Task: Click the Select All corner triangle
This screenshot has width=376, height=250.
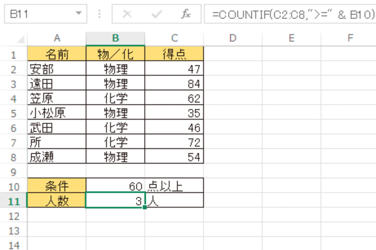Action: pos(21,39)
